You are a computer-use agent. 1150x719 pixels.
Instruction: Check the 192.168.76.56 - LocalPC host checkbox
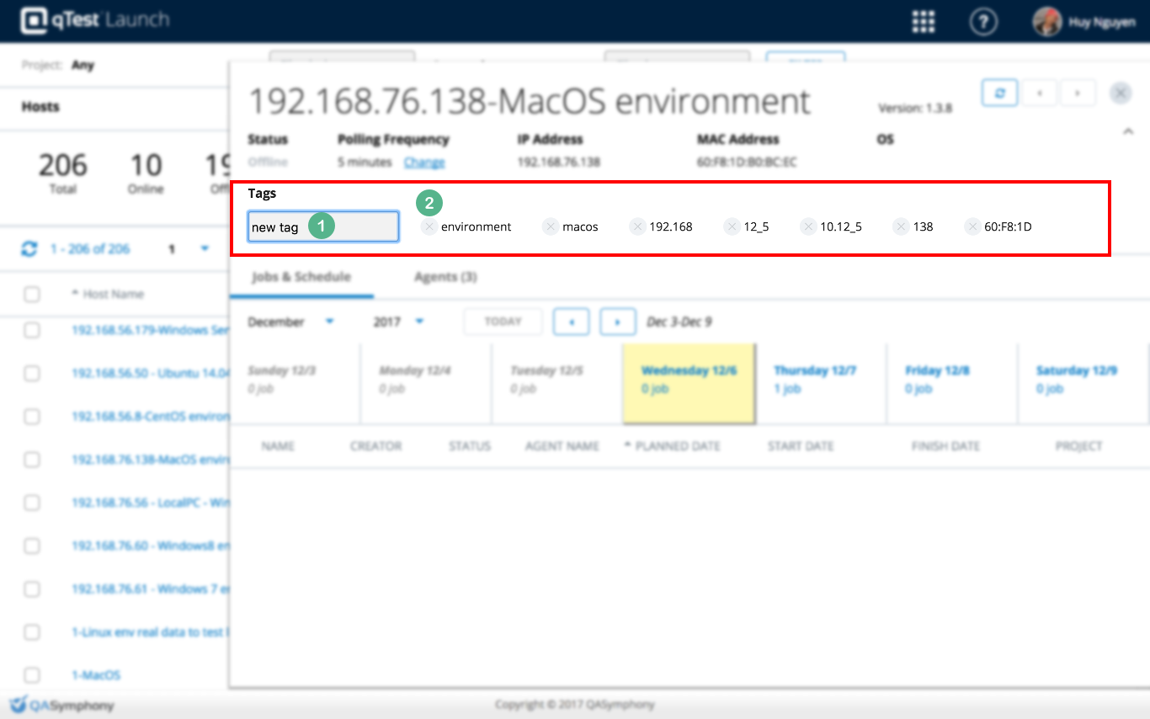click(32, 503)
